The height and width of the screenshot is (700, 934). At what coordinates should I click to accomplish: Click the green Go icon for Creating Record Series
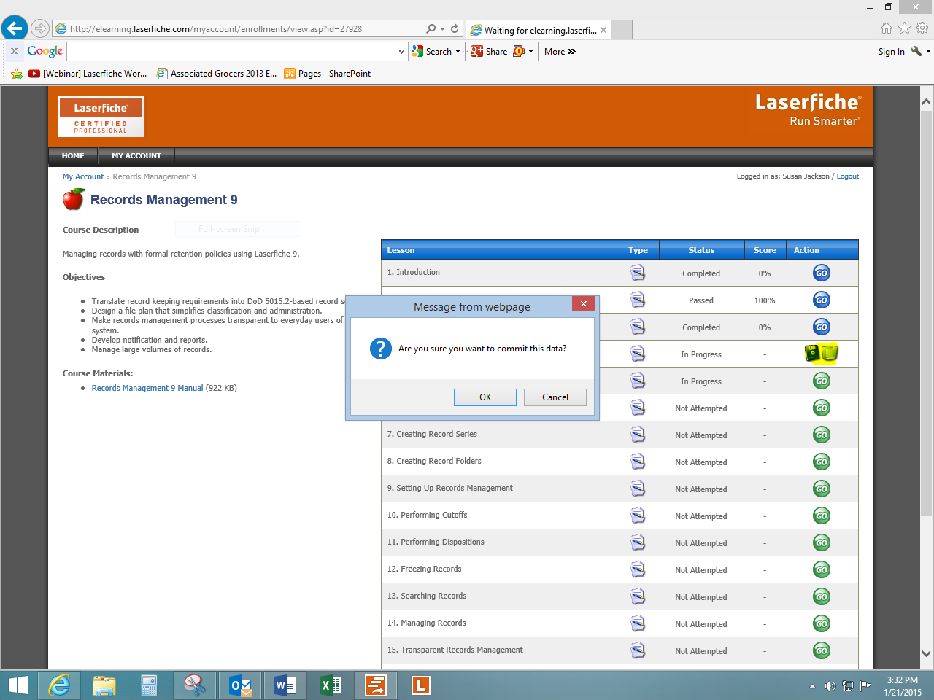tap(821, 435)
